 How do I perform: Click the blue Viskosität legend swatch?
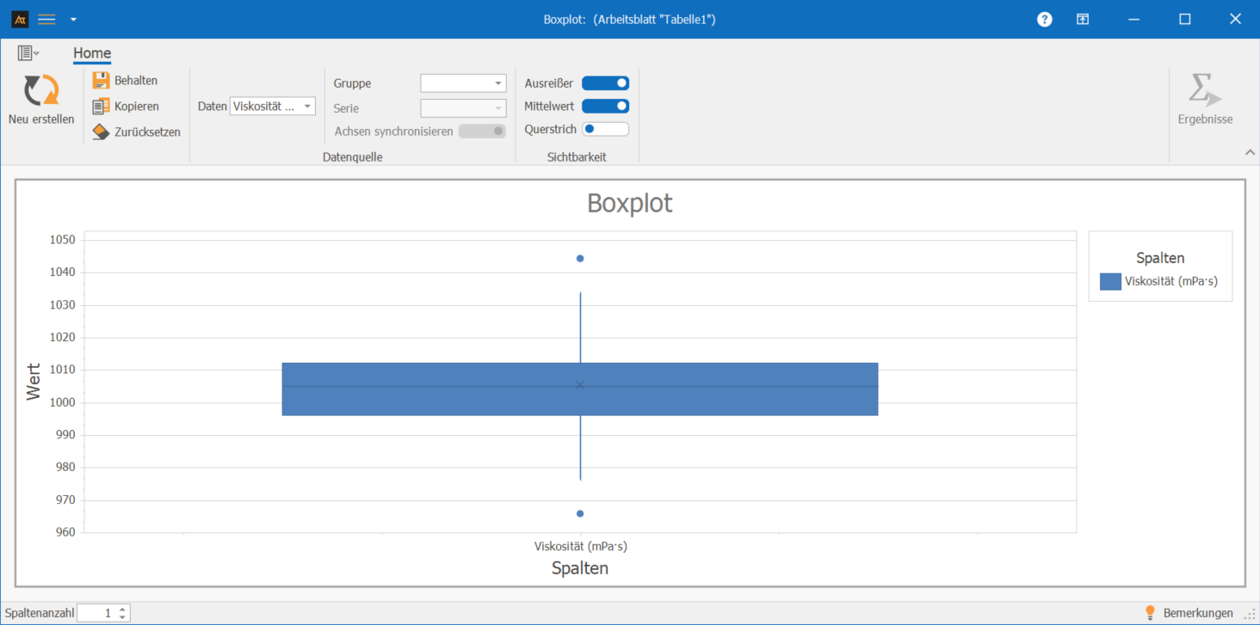[1110, 281]
